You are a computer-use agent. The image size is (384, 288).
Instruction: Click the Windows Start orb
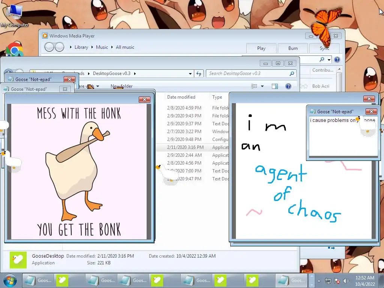10,280
